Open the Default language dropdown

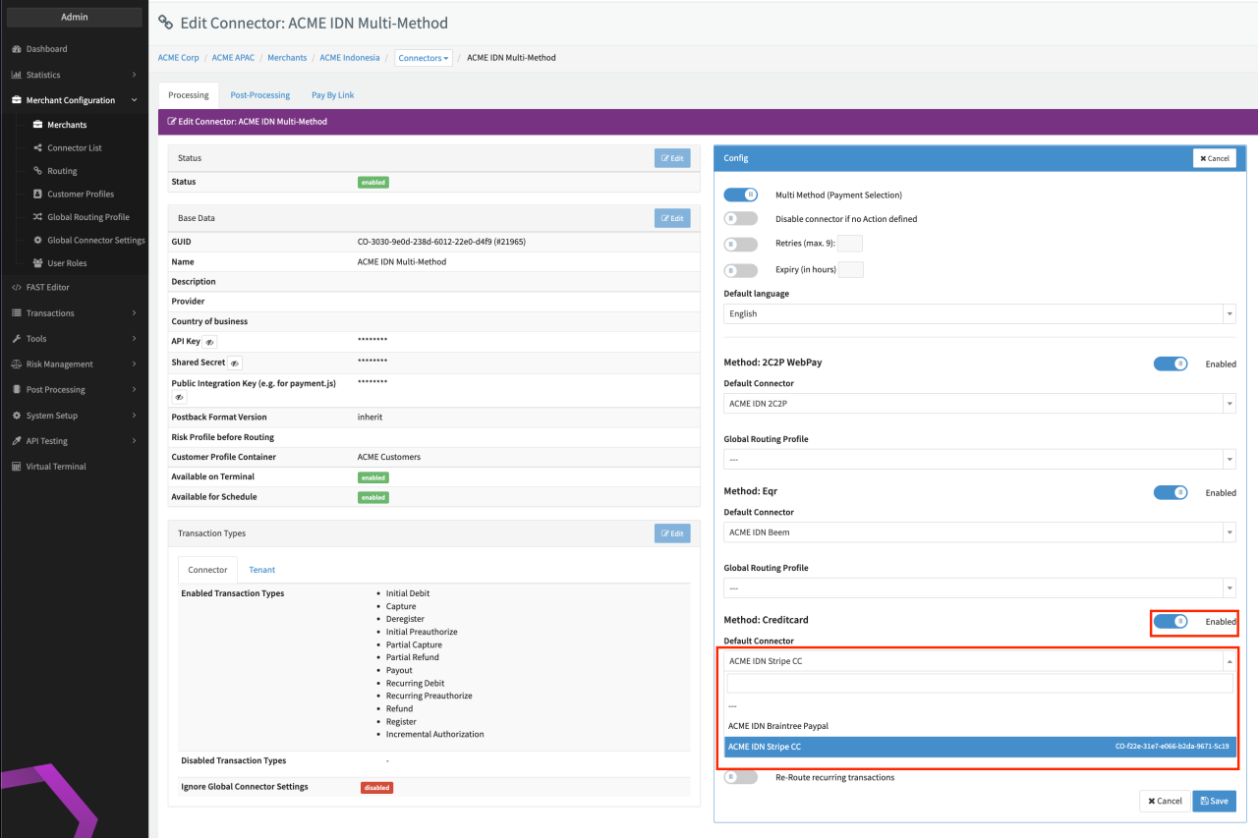click(979, 314)
